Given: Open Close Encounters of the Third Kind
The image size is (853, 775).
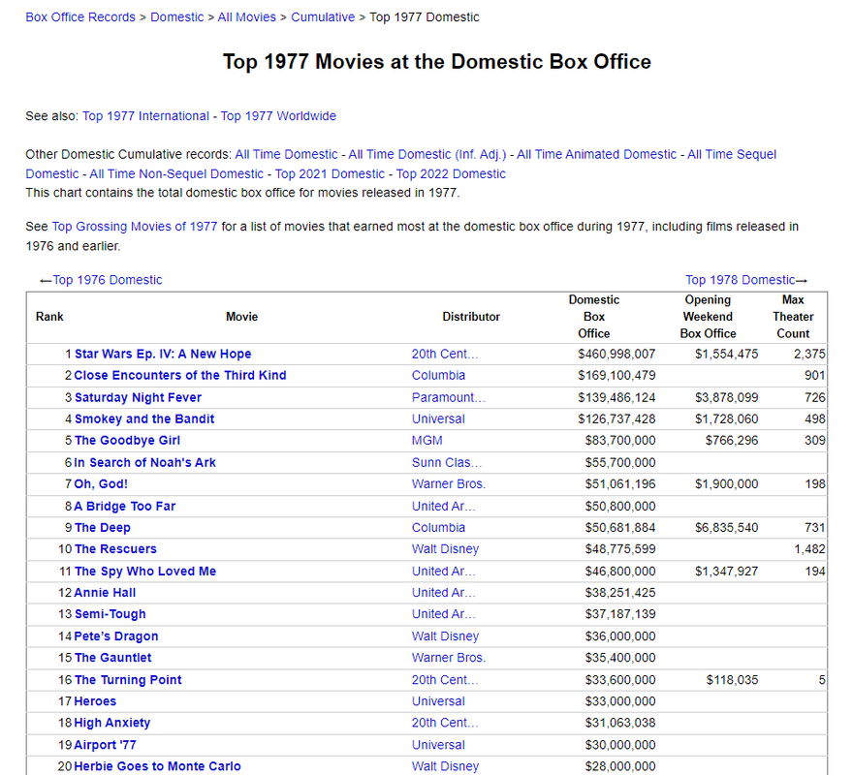Looking at the screenshot, I should tap(180, 376).
